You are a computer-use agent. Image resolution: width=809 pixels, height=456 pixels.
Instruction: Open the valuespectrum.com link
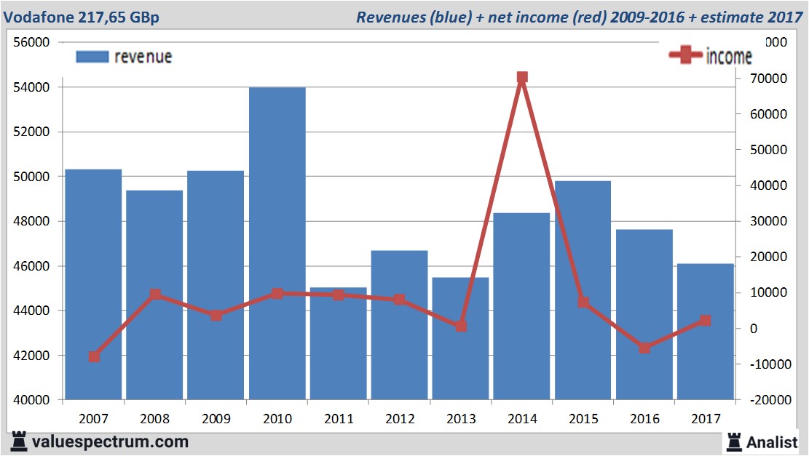[x=110, y=442]
